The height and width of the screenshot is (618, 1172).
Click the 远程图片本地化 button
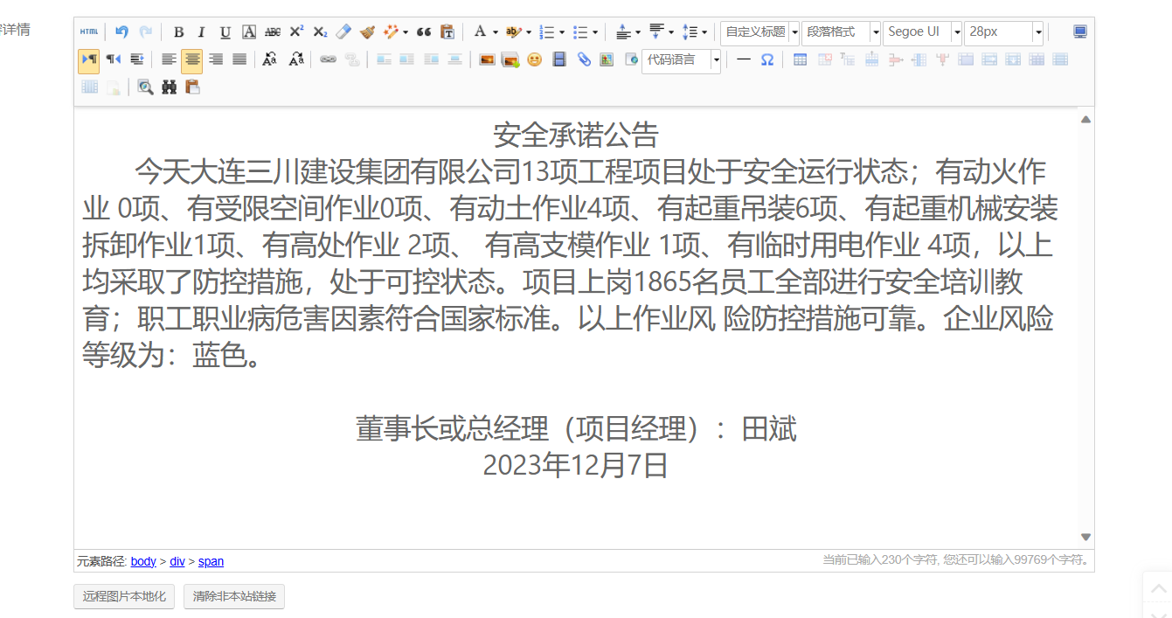124,597
